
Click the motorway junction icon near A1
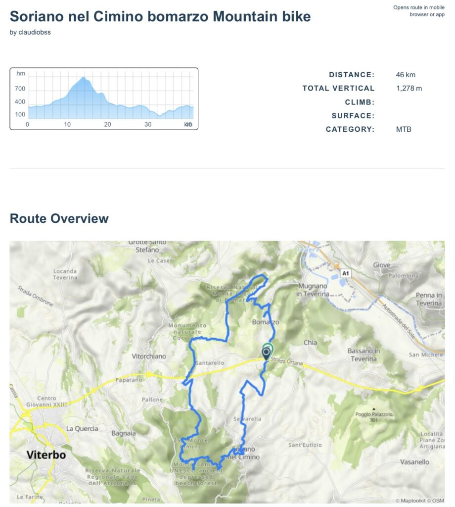coord(336,265)
